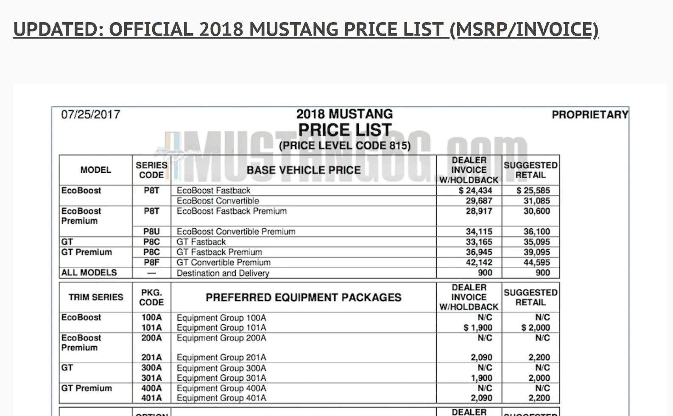Click the PROPRIETARY label at top right

point(590,115)
